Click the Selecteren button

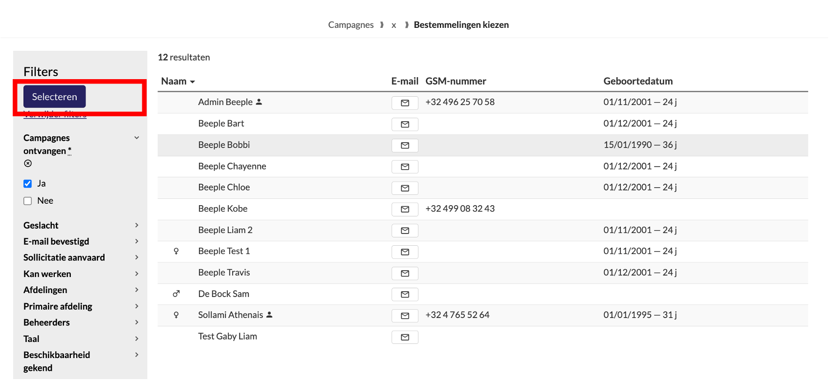54,97
